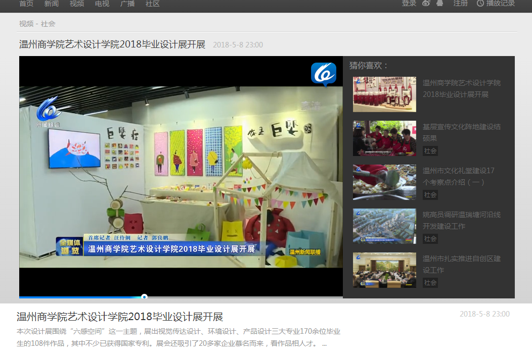Viewport: 532px width, 359px height.
Task: Click the 社会 breadcrumb link
Action: [48, 24]
